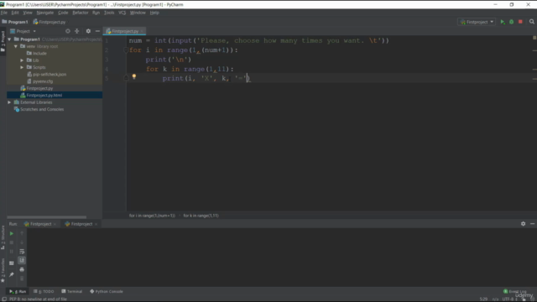Open the Python Console tool window

[107, 291]
